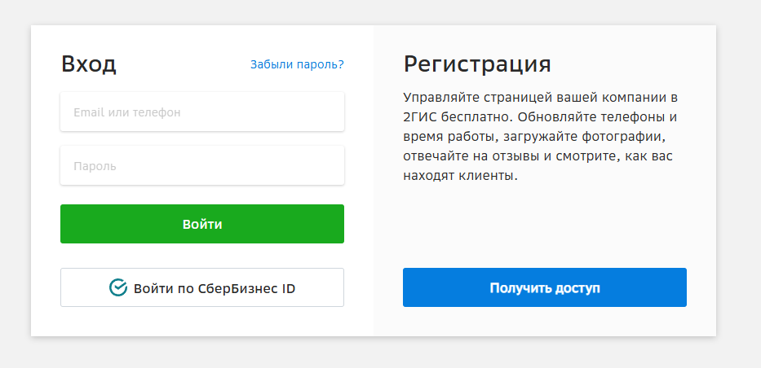Screen dimensions: 761x368
Task: Click the word '2ГИС' in description
Action: pos(420,117)
